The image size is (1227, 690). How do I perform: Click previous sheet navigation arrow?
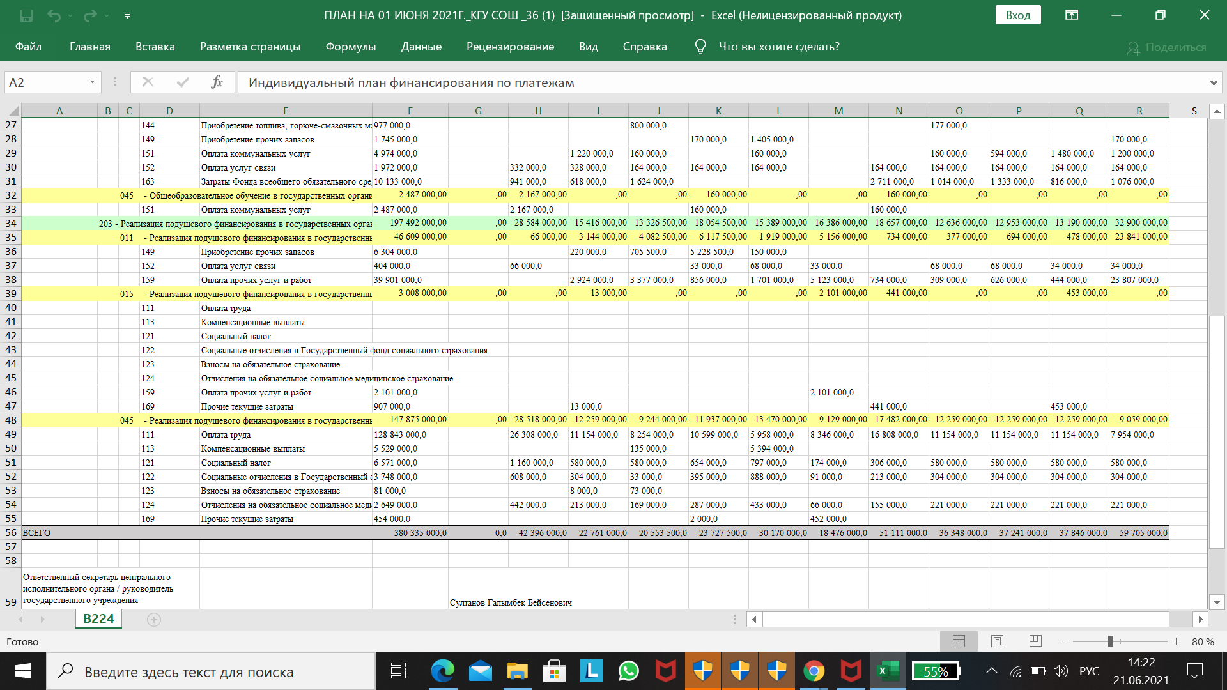point(21,619)
